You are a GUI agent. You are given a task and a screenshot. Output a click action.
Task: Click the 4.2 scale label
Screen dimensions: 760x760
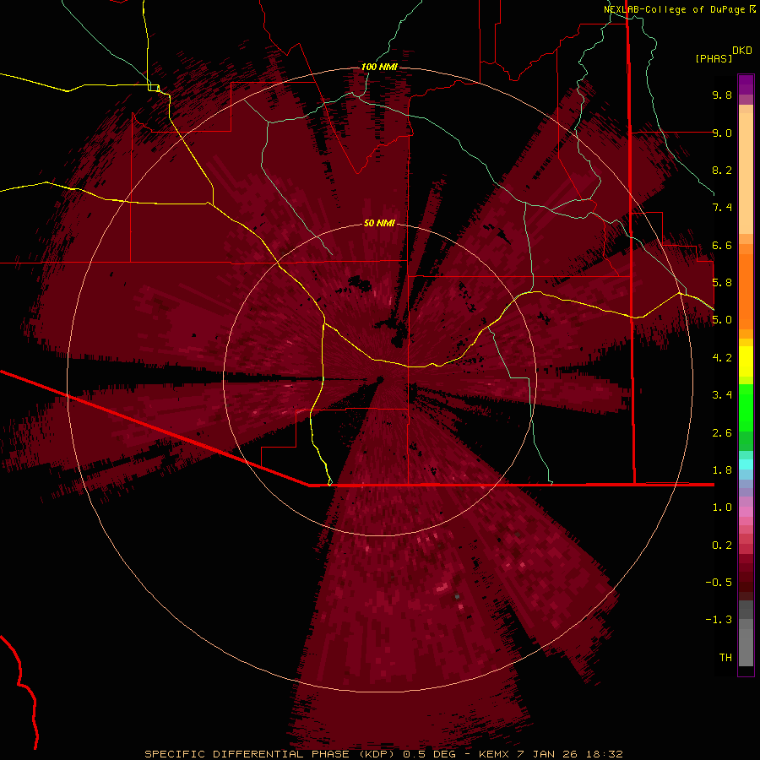722,358
